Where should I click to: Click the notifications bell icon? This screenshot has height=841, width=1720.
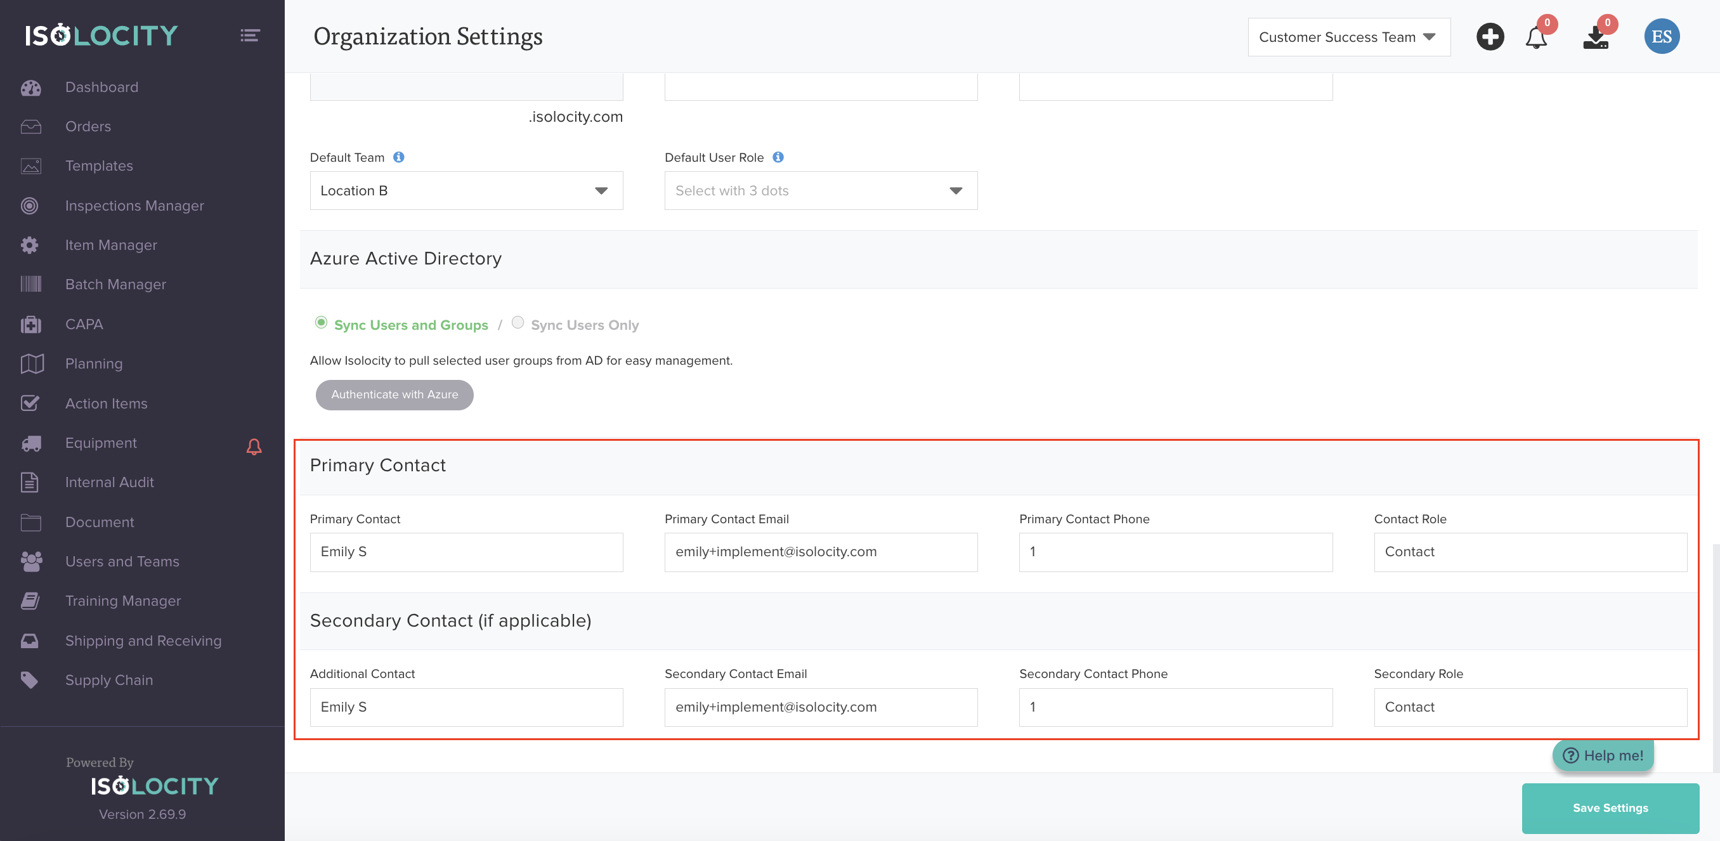(x=1535, y=37)
